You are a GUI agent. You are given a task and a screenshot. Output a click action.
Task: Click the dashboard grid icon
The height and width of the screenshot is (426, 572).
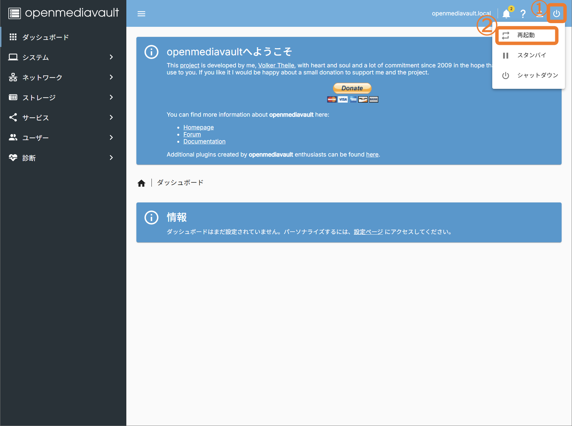[13, 37]
